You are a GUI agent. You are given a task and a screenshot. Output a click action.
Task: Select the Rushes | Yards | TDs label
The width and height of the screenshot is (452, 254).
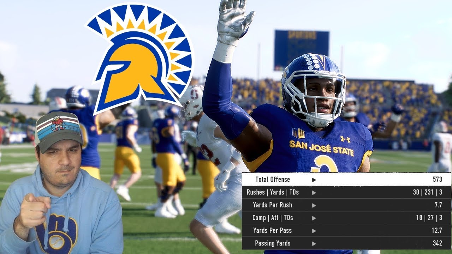click(x=273, y=192)
